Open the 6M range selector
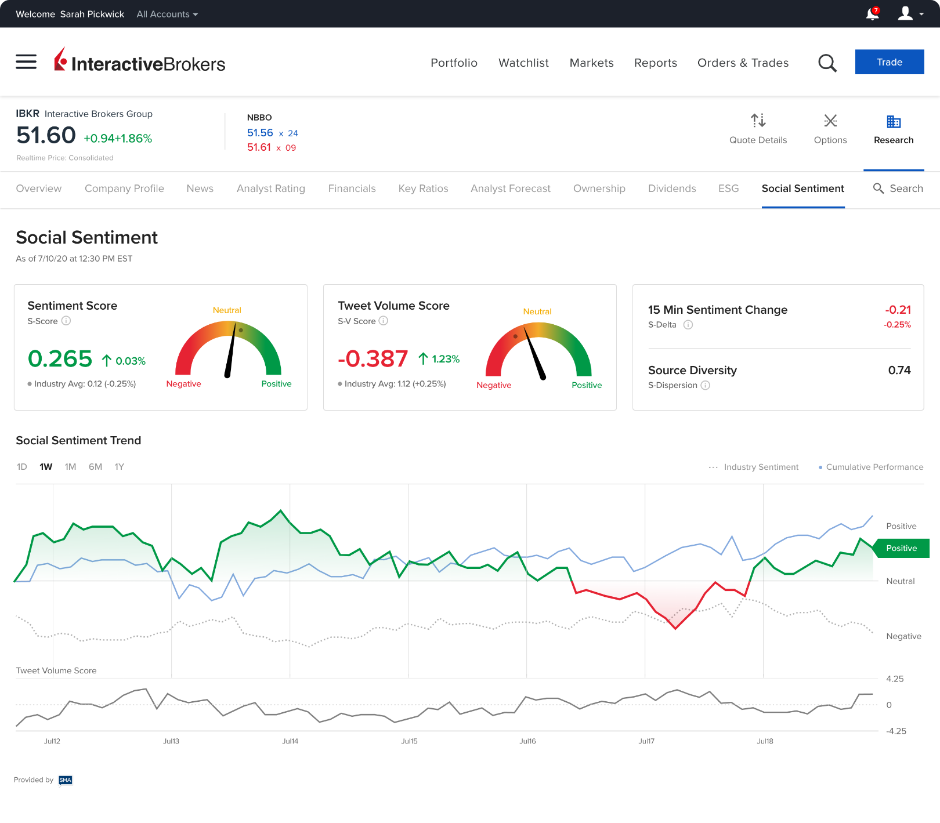The width and height of the screenshot is (940, 823). 95,466
